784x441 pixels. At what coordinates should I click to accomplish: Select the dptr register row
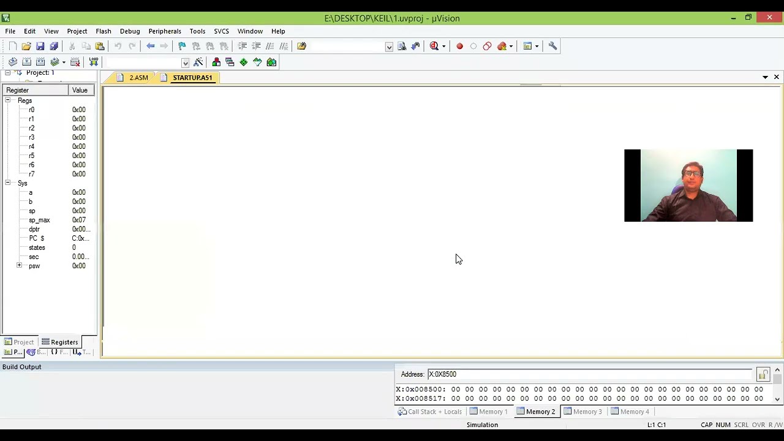pos(49,229)
